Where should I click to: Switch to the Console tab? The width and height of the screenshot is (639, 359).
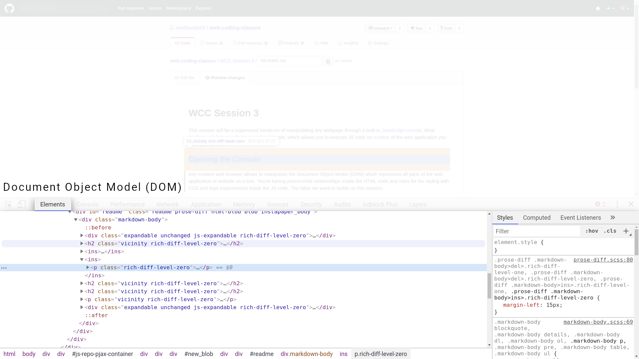(x=88, y=204)
